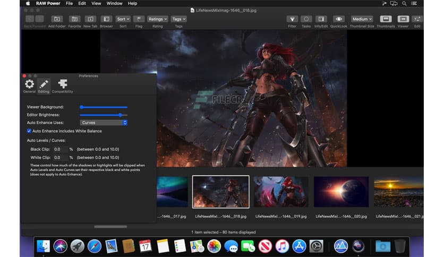Open the Tasks toolbar icon
The image size is (444, 257).
point(306,19)
